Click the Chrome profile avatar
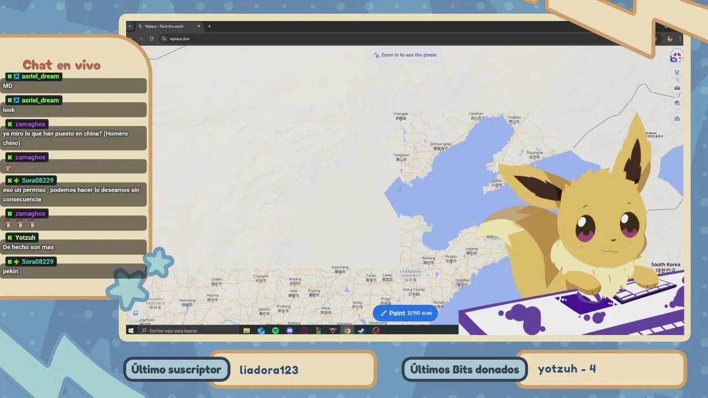Viewport: 708px width, 398px height. point(670,39)
